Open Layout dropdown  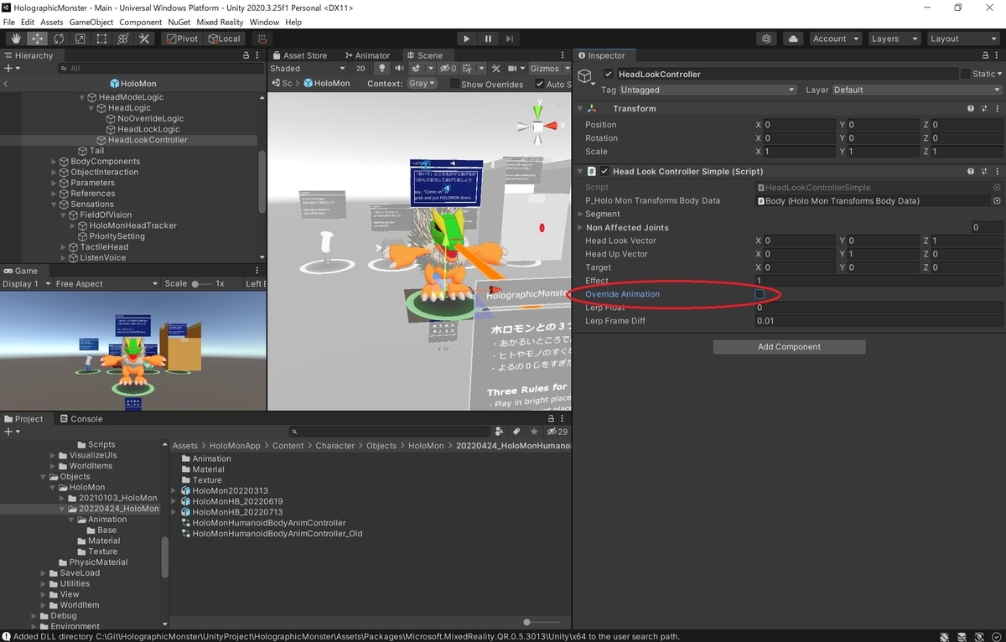pos(962,39)
